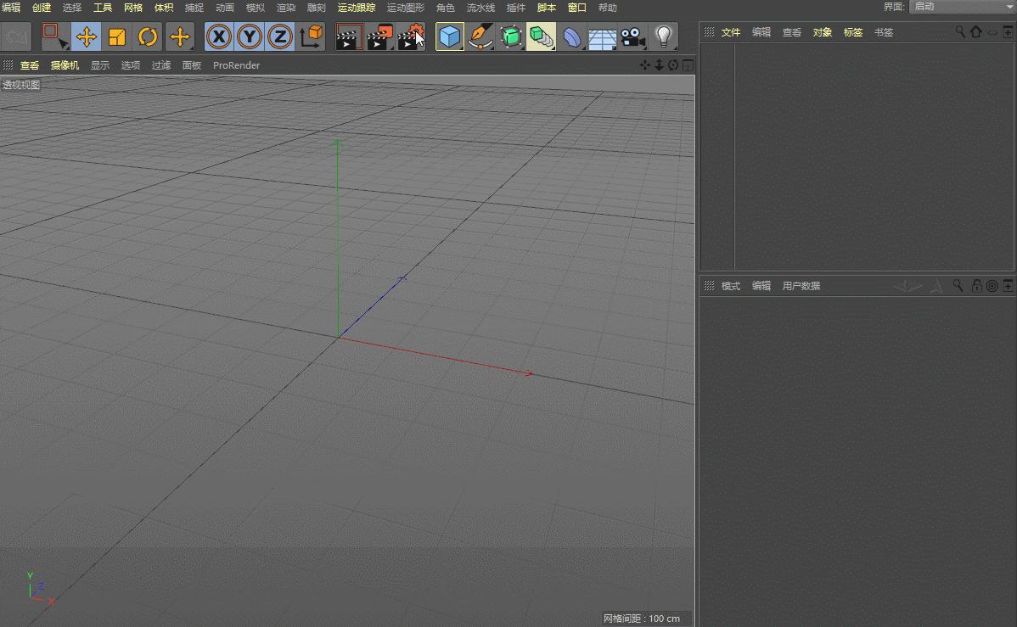The image size is (1017, 627).
Task: Open object manager 文件 menu
Action: point(731,31)
